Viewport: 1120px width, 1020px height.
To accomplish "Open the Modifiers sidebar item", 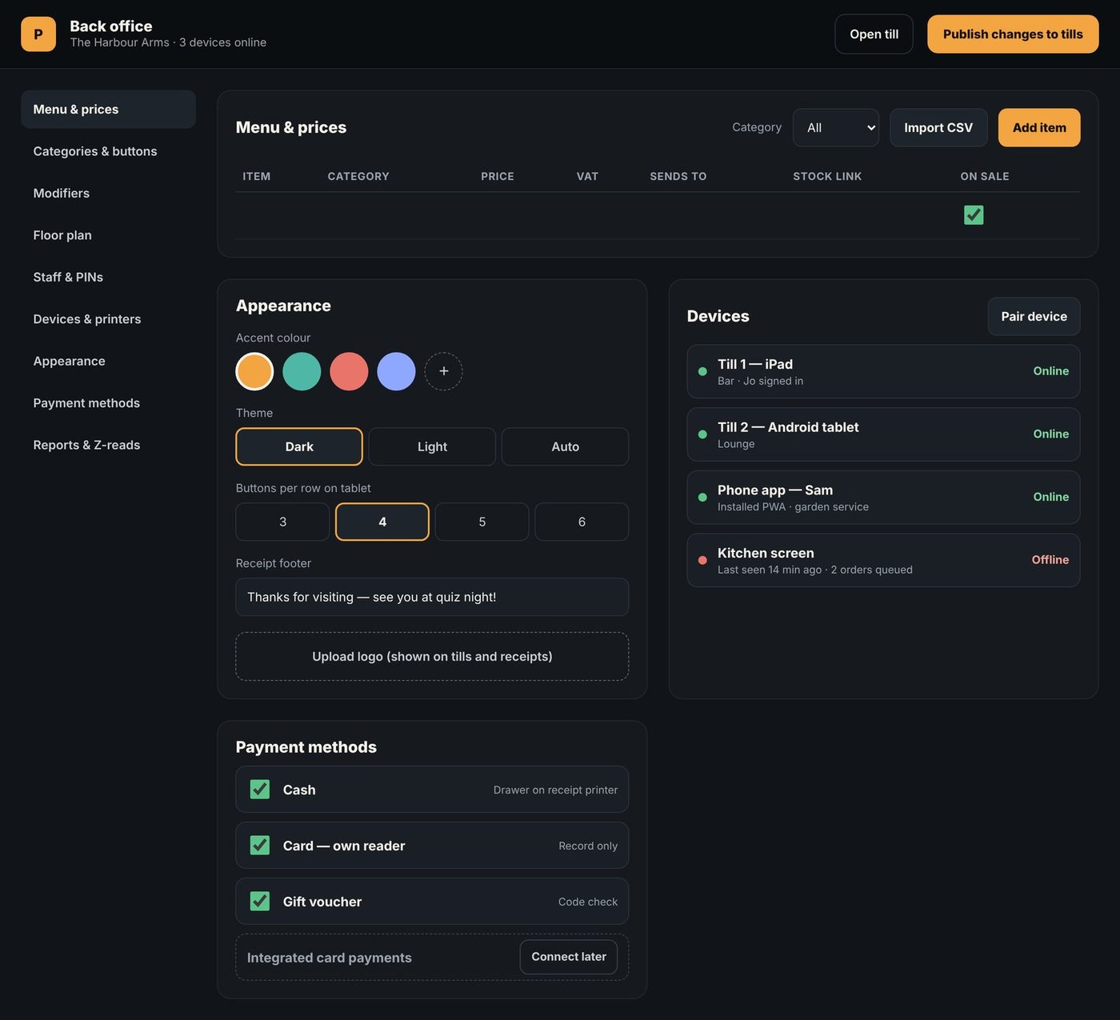I will [x=108, y=194].
